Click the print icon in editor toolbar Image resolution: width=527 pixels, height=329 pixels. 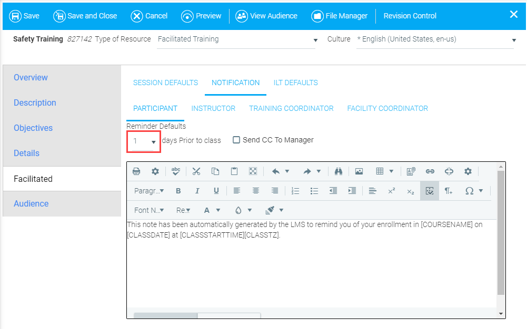pyautogui.click(x=136, y=171)
